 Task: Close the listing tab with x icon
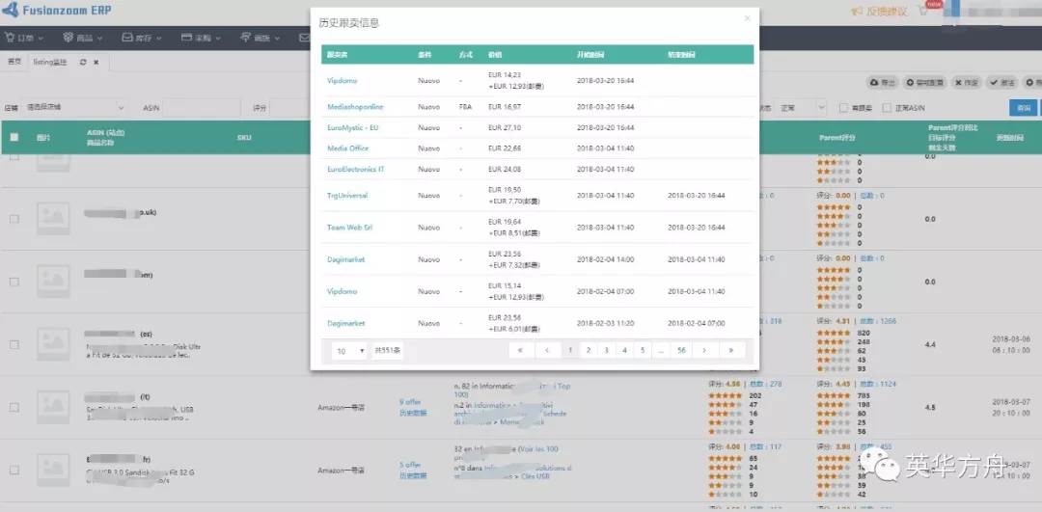pos(96,62)
